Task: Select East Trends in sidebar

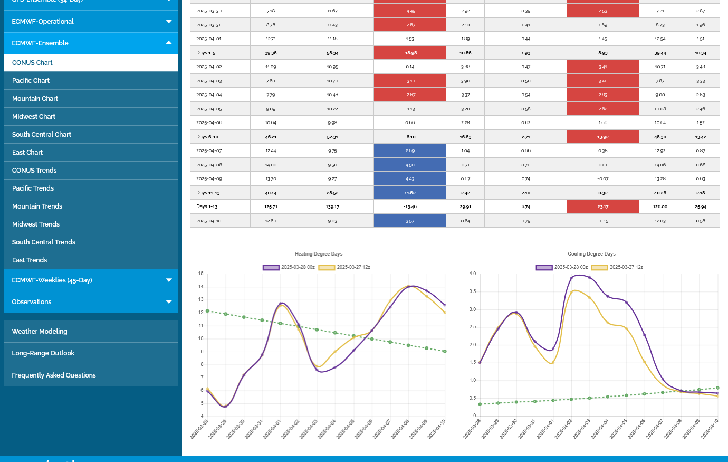Action: pos(30,260)
